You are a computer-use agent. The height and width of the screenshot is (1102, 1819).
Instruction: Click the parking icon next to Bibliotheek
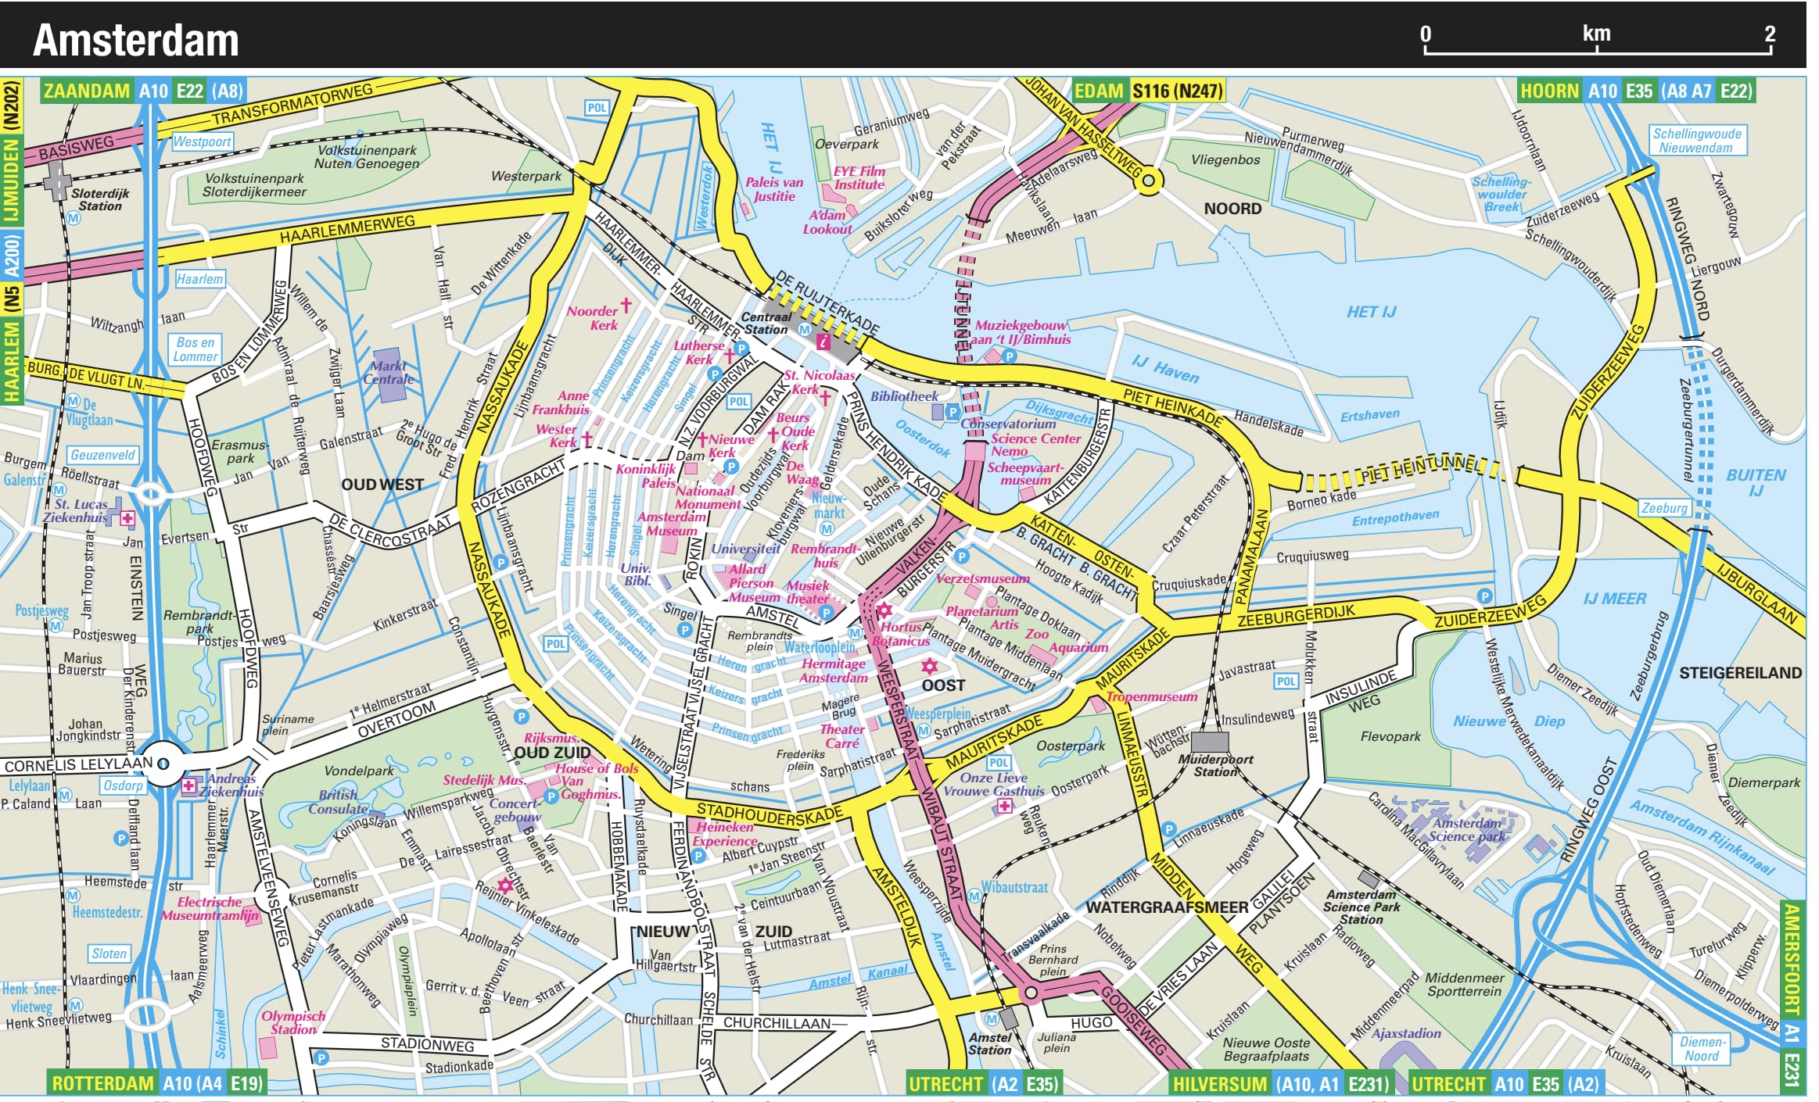952,411
